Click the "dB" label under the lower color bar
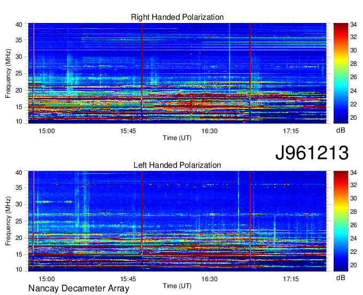The height and width of the screenshot is (295, 363). [x=341, y=277]
